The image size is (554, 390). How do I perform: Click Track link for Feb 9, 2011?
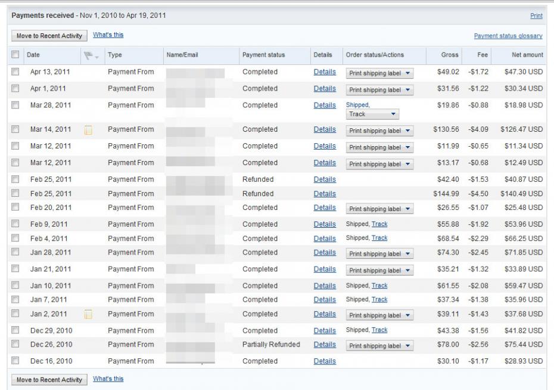379,224
